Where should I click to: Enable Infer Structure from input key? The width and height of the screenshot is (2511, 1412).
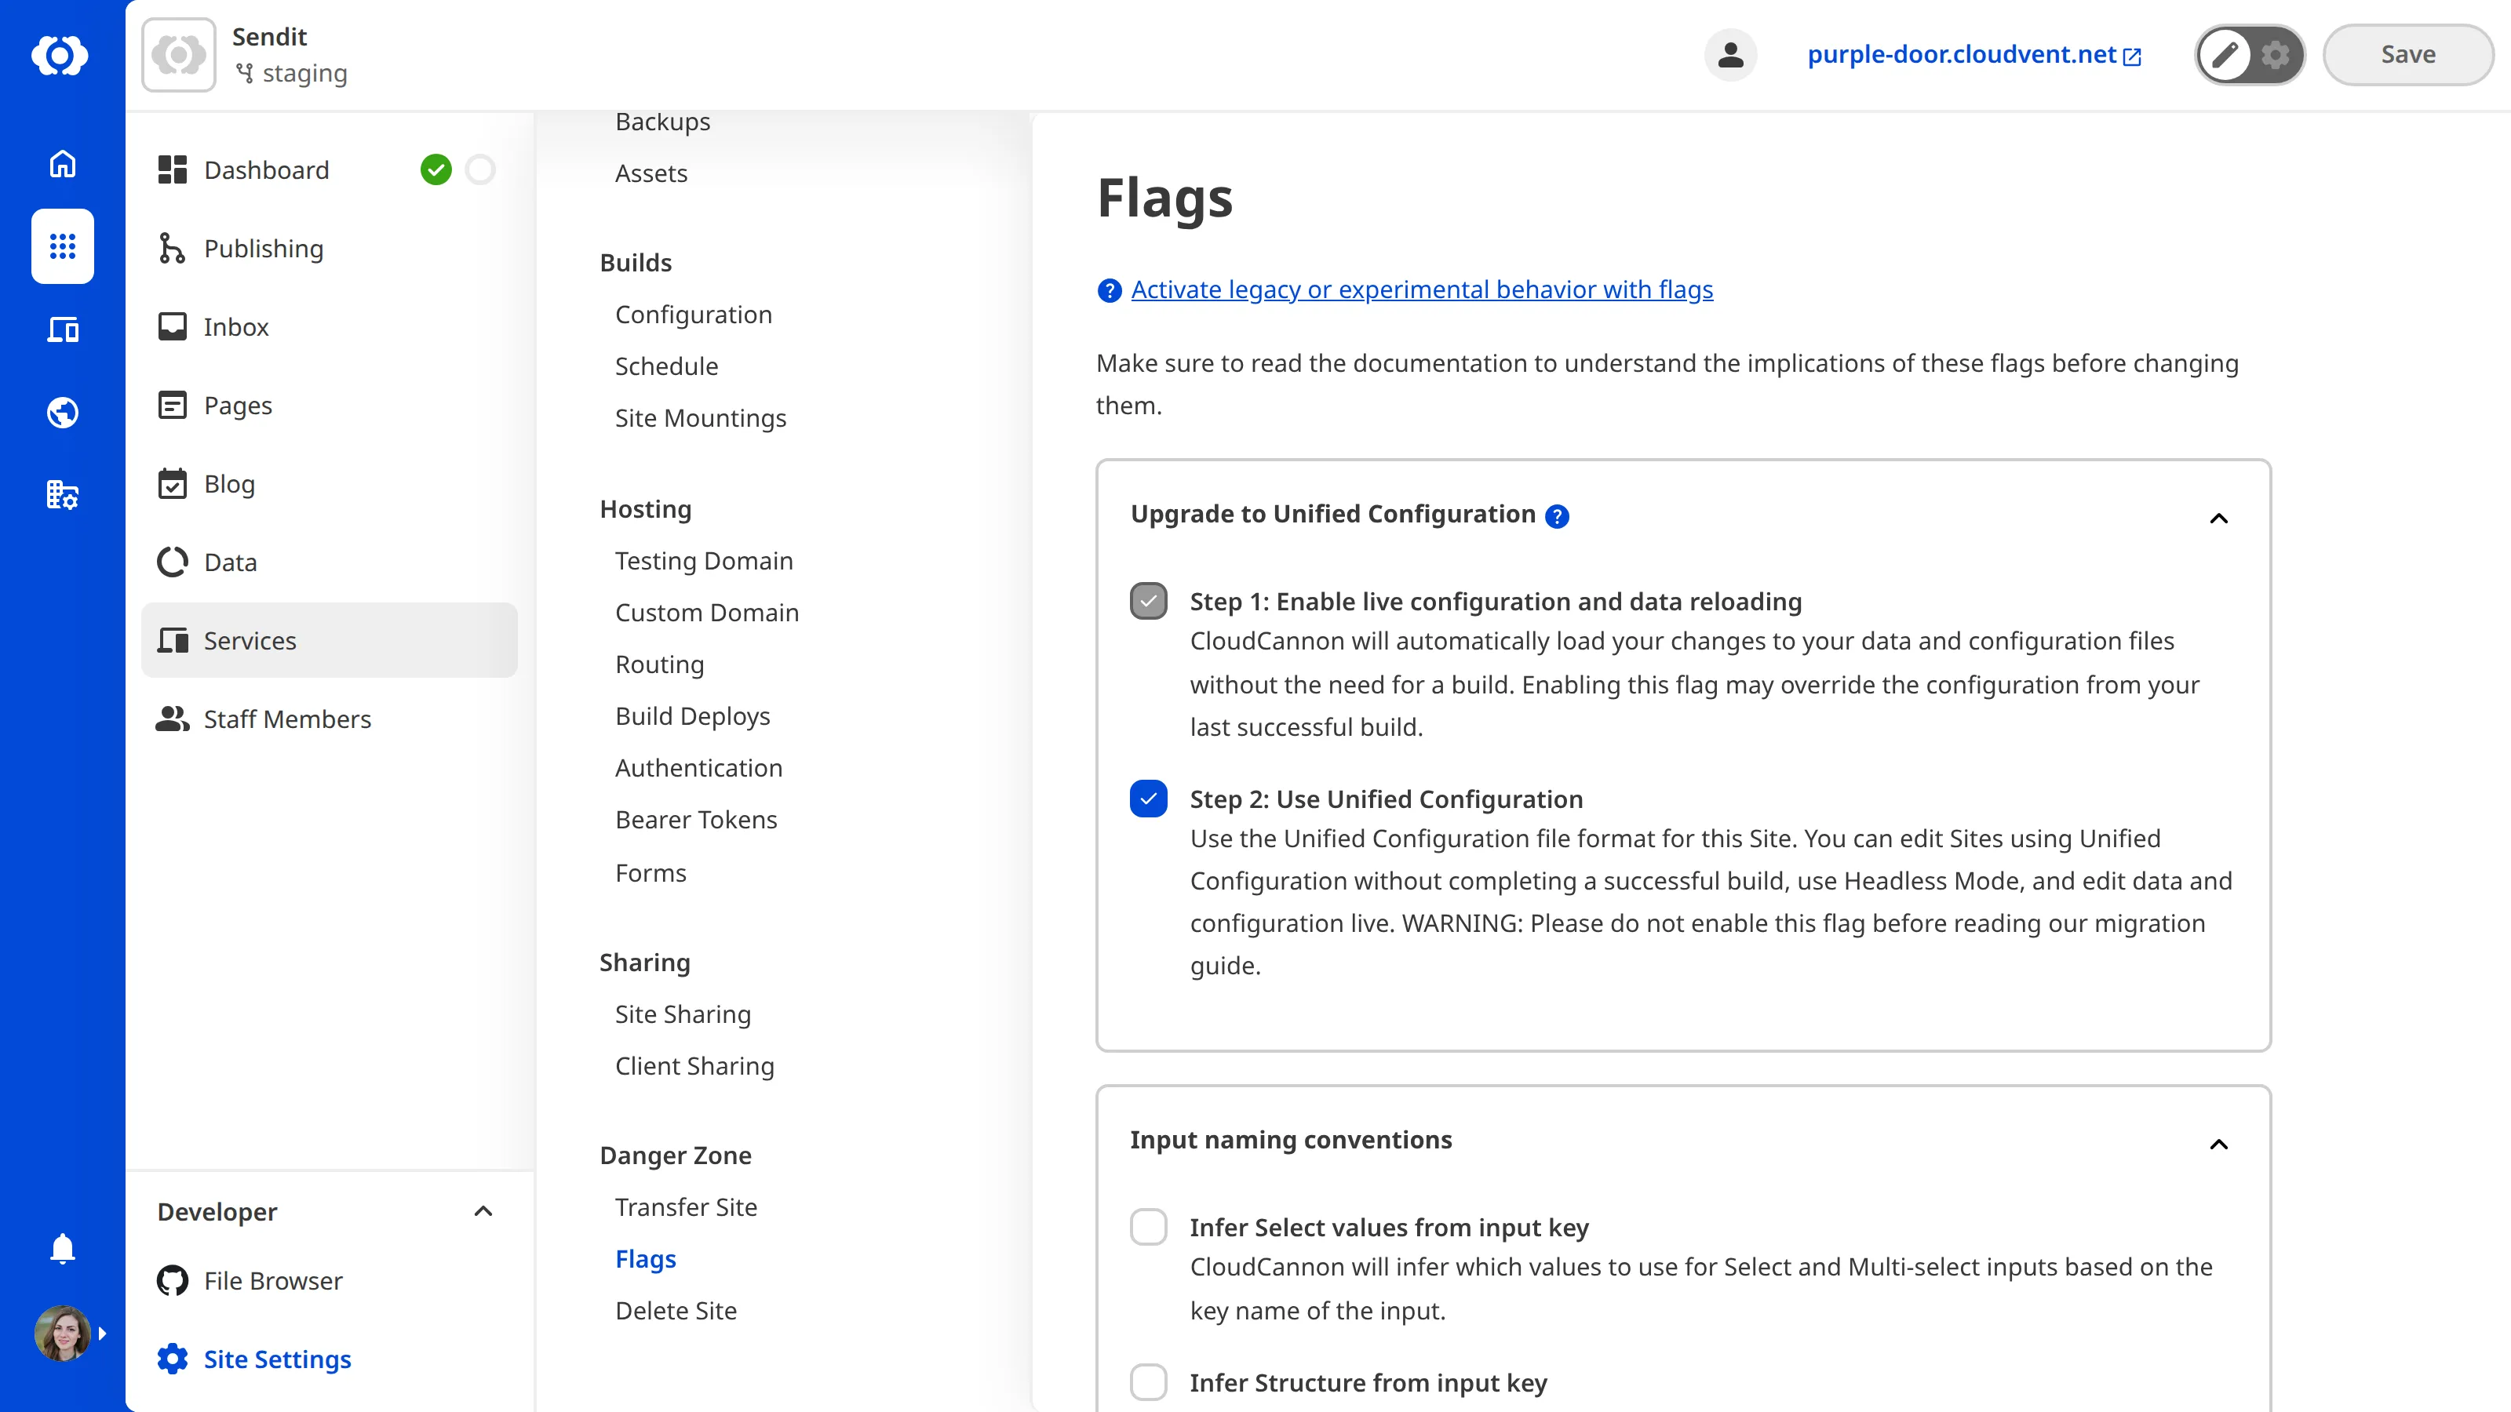1148,1381
